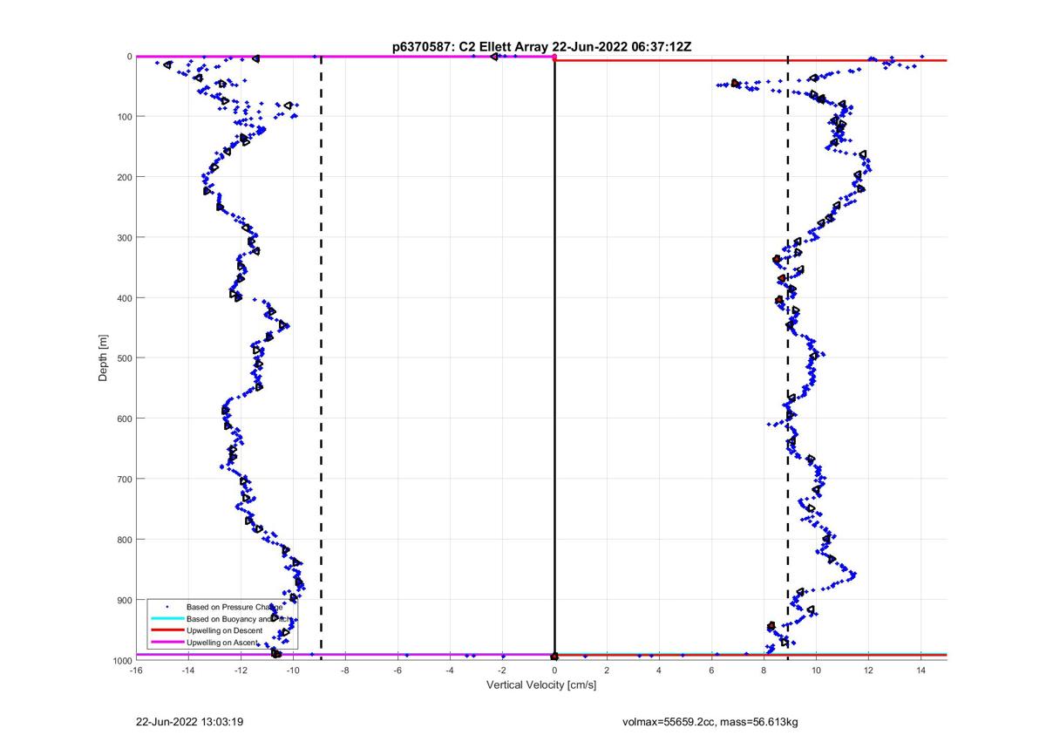
Task: Click the plot title 'p6370587: C2 Ellett Array'
Action: pos(471,47)
